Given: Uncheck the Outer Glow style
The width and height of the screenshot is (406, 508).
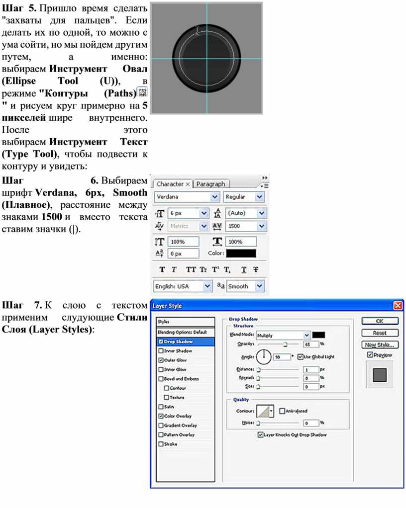Looking at the screenshot, I should click(x=161, y=360).
